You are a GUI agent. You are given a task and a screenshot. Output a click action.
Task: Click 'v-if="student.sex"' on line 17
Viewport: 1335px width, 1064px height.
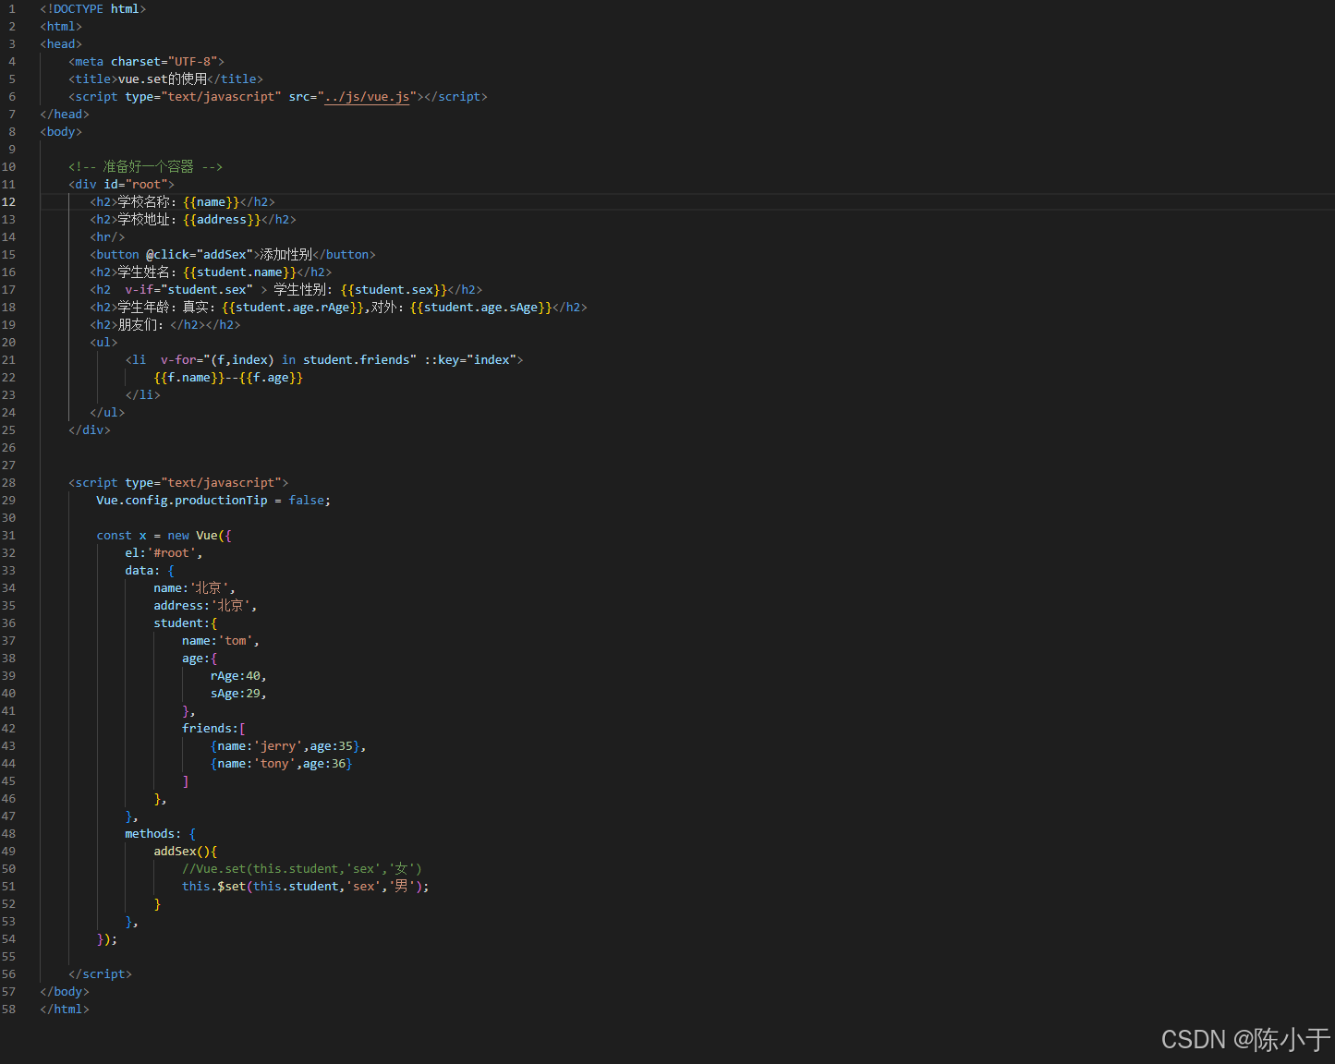188,290
